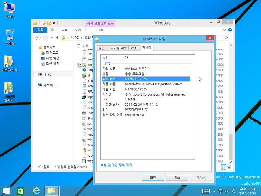Show hidden tray icons arrow
This screenshot has width=261, height=196.
[x=214, y=191]
